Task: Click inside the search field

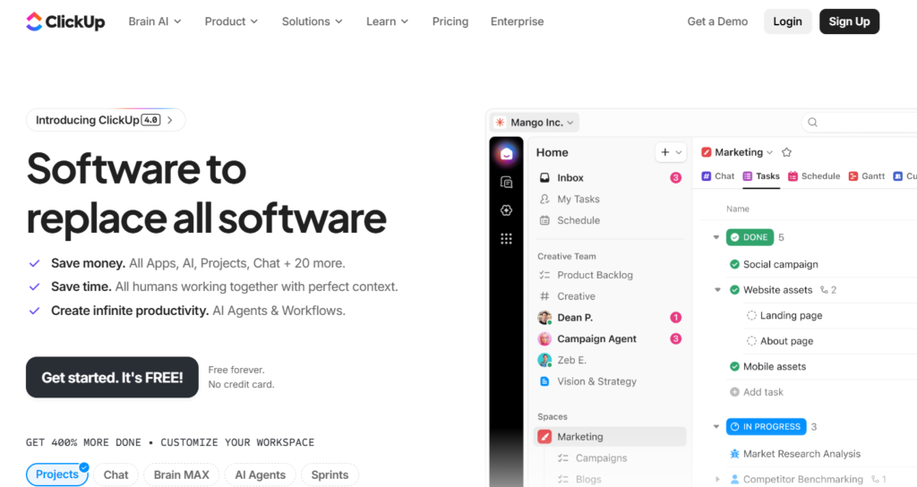Action: click(x=859, y=122)
